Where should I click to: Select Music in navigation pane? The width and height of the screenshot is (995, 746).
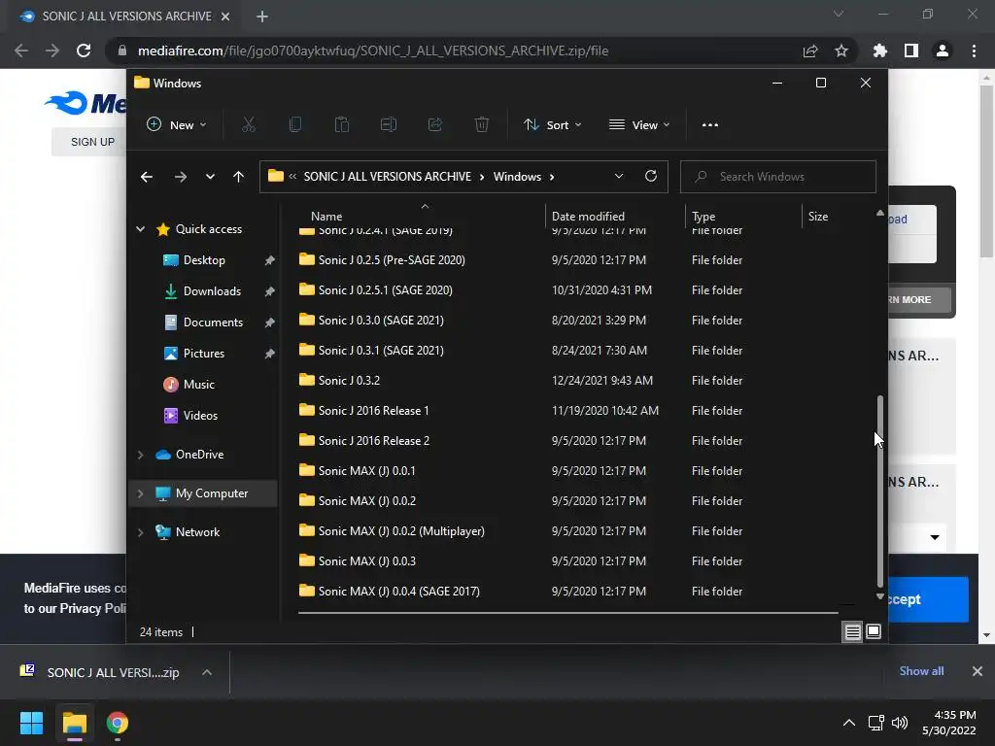pos(198,385)
